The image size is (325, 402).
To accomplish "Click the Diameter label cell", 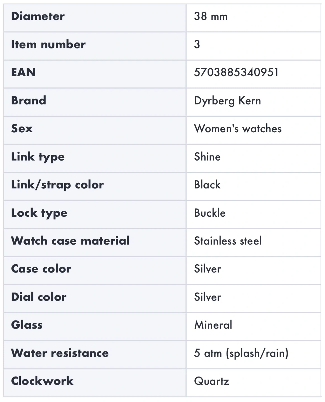I will pos(38,16).
